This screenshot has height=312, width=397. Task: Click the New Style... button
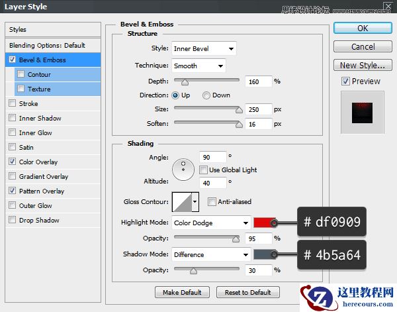[x=362, y=65]
